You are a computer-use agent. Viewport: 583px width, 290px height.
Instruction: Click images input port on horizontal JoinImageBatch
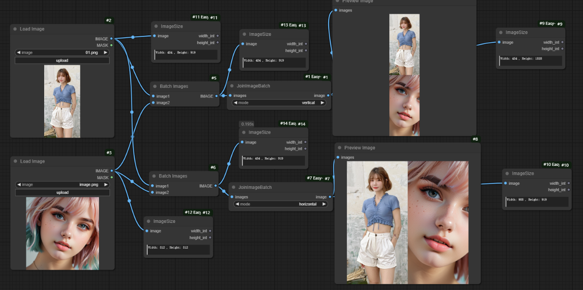point(231,197)
